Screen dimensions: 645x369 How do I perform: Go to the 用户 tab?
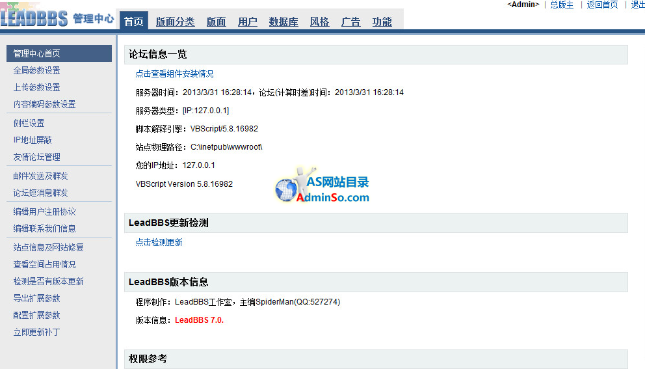click(247, 22)
